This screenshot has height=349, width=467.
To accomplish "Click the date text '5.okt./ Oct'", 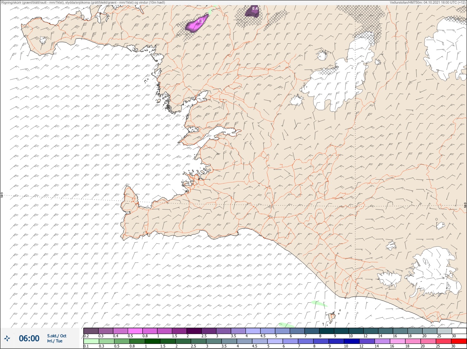I will click(x=57, y=336).
